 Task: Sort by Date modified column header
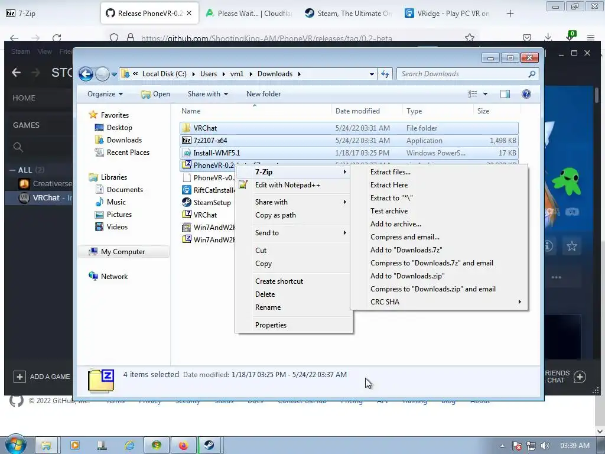click(367, 111)
